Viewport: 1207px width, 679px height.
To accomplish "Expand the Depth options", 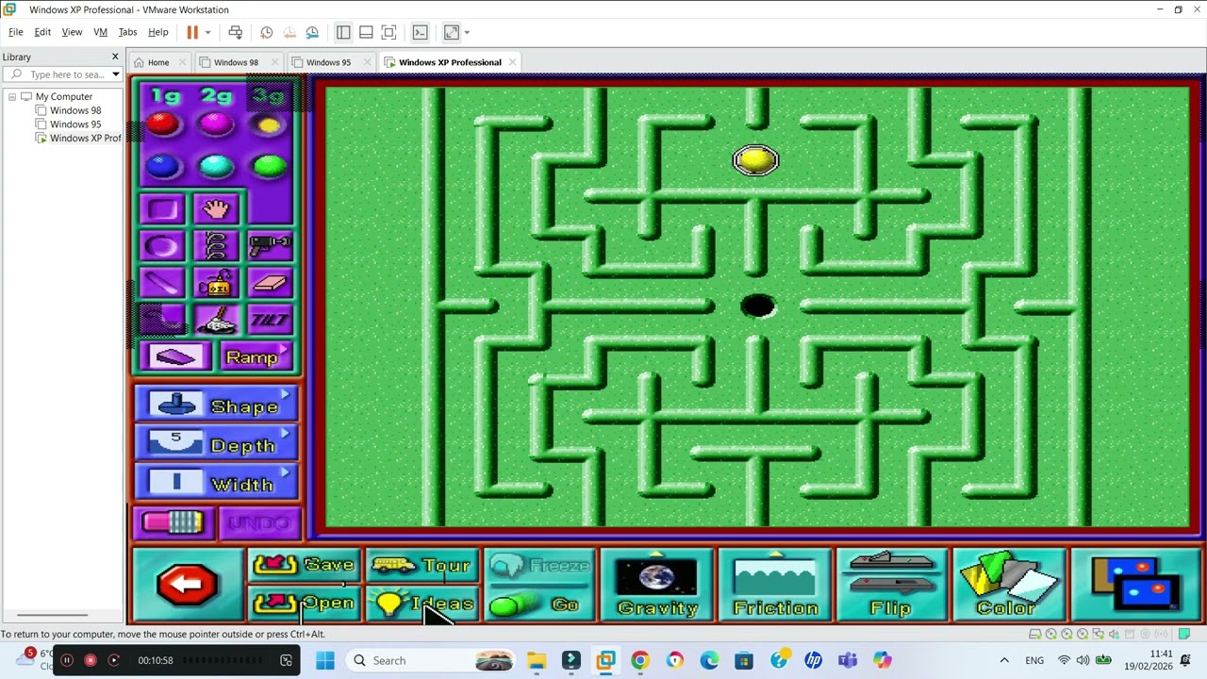I will click(217, 444).
